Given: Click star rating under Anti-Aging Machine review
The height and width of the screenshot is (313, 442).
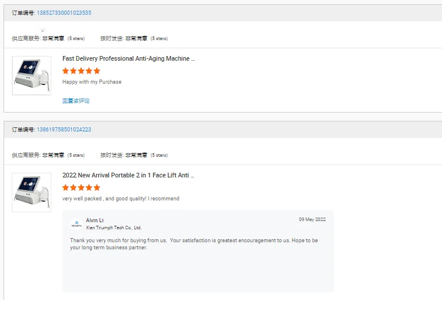Looking at the screenshot, I should click(x=81, y=71).
